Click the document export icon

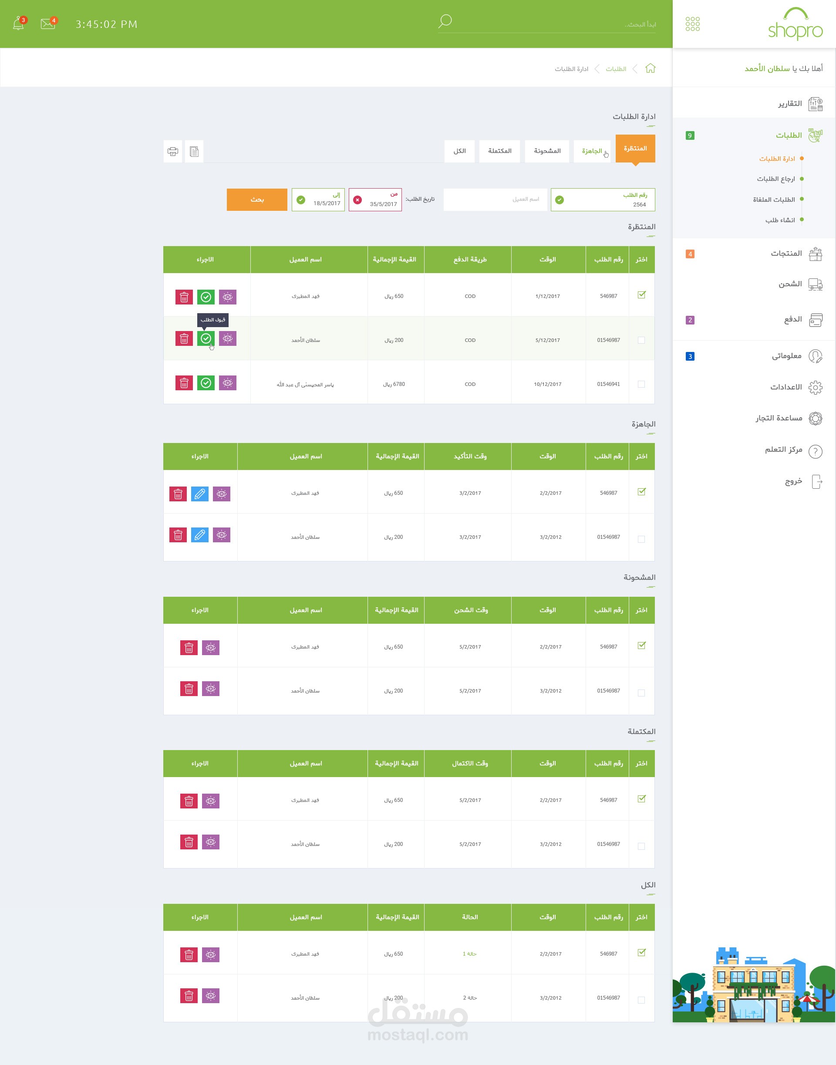tap(194, 151)
